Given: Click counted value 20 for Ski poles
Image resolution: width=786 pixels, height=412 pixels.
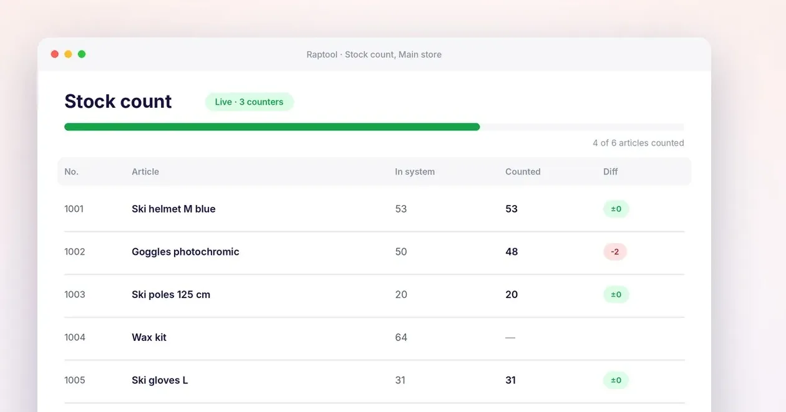Looking at the screenshot, I should [x=512, y=294].
